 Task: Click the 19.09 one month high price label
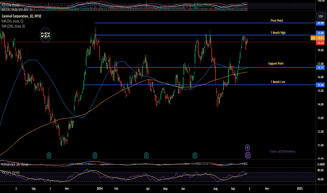[320, 33]
